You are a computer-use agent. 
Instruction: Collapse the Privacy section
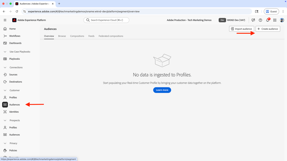click(5, 143)
